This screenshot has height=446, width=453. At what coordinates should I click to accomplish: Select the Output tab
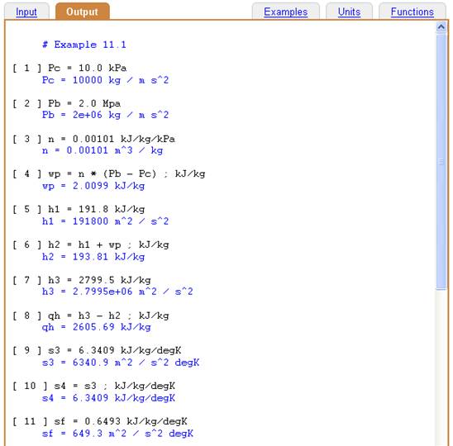pos(83,12)
